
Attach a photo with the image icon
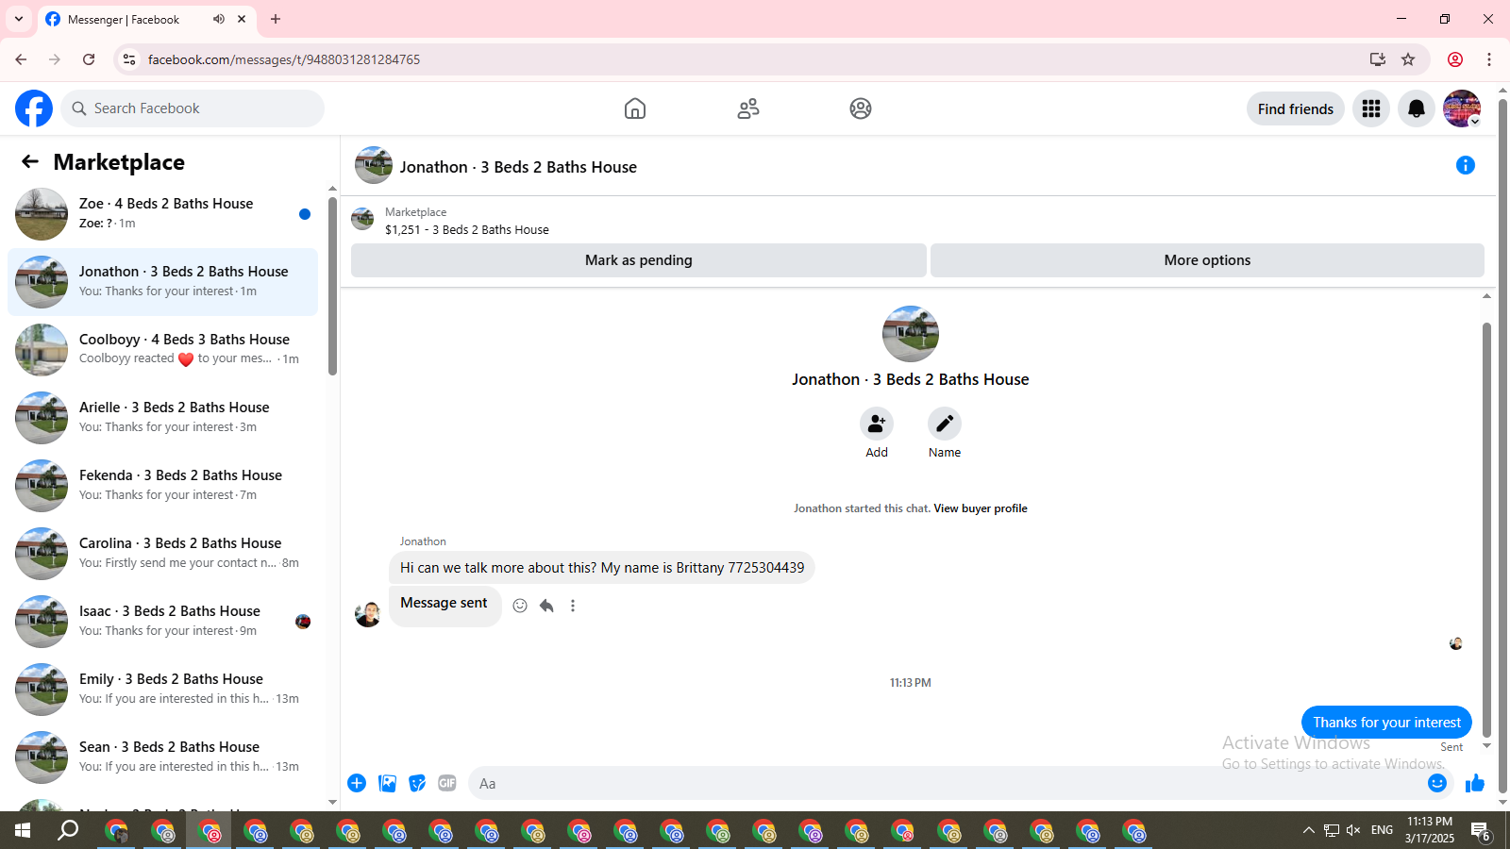click(x=387, y=783)
